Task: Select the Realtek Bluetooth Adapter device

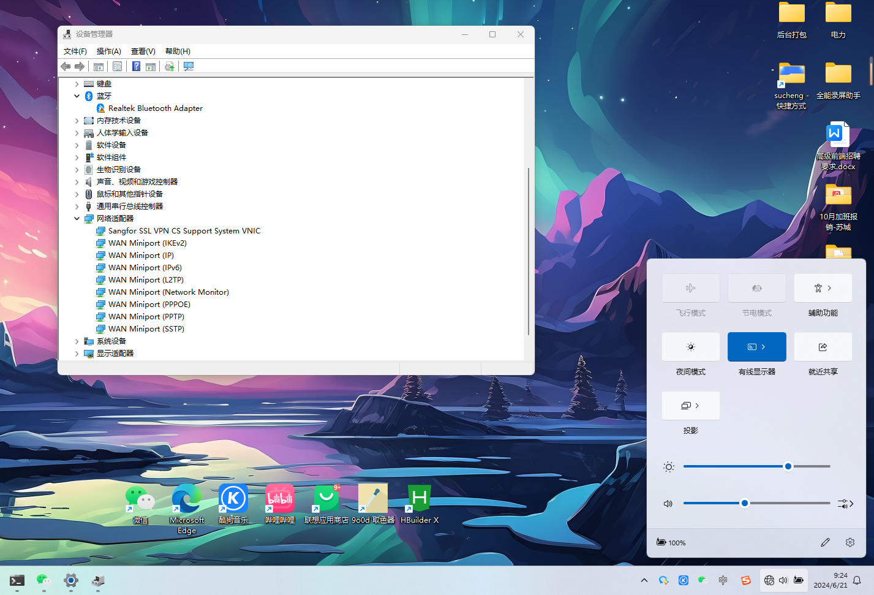Action: click(x=156, y=108)
